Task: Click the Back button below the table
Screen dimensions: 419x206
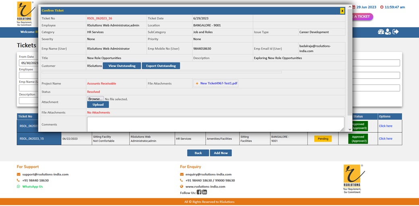Action: tap(198, 153)
